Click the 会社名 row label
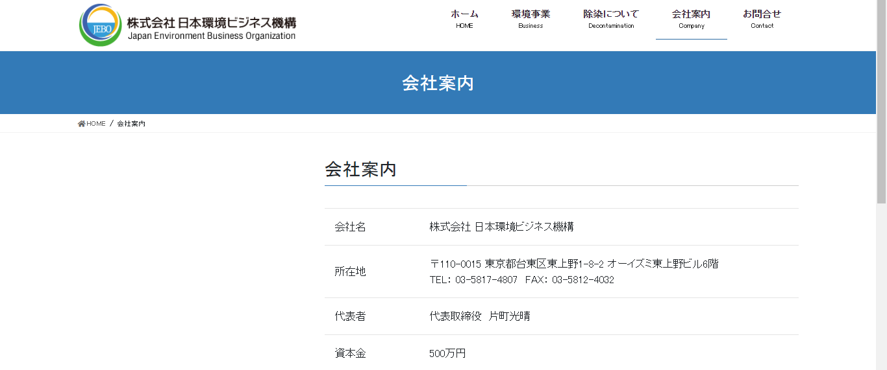The width and height of the screenshot is (887, 370). 350,227
